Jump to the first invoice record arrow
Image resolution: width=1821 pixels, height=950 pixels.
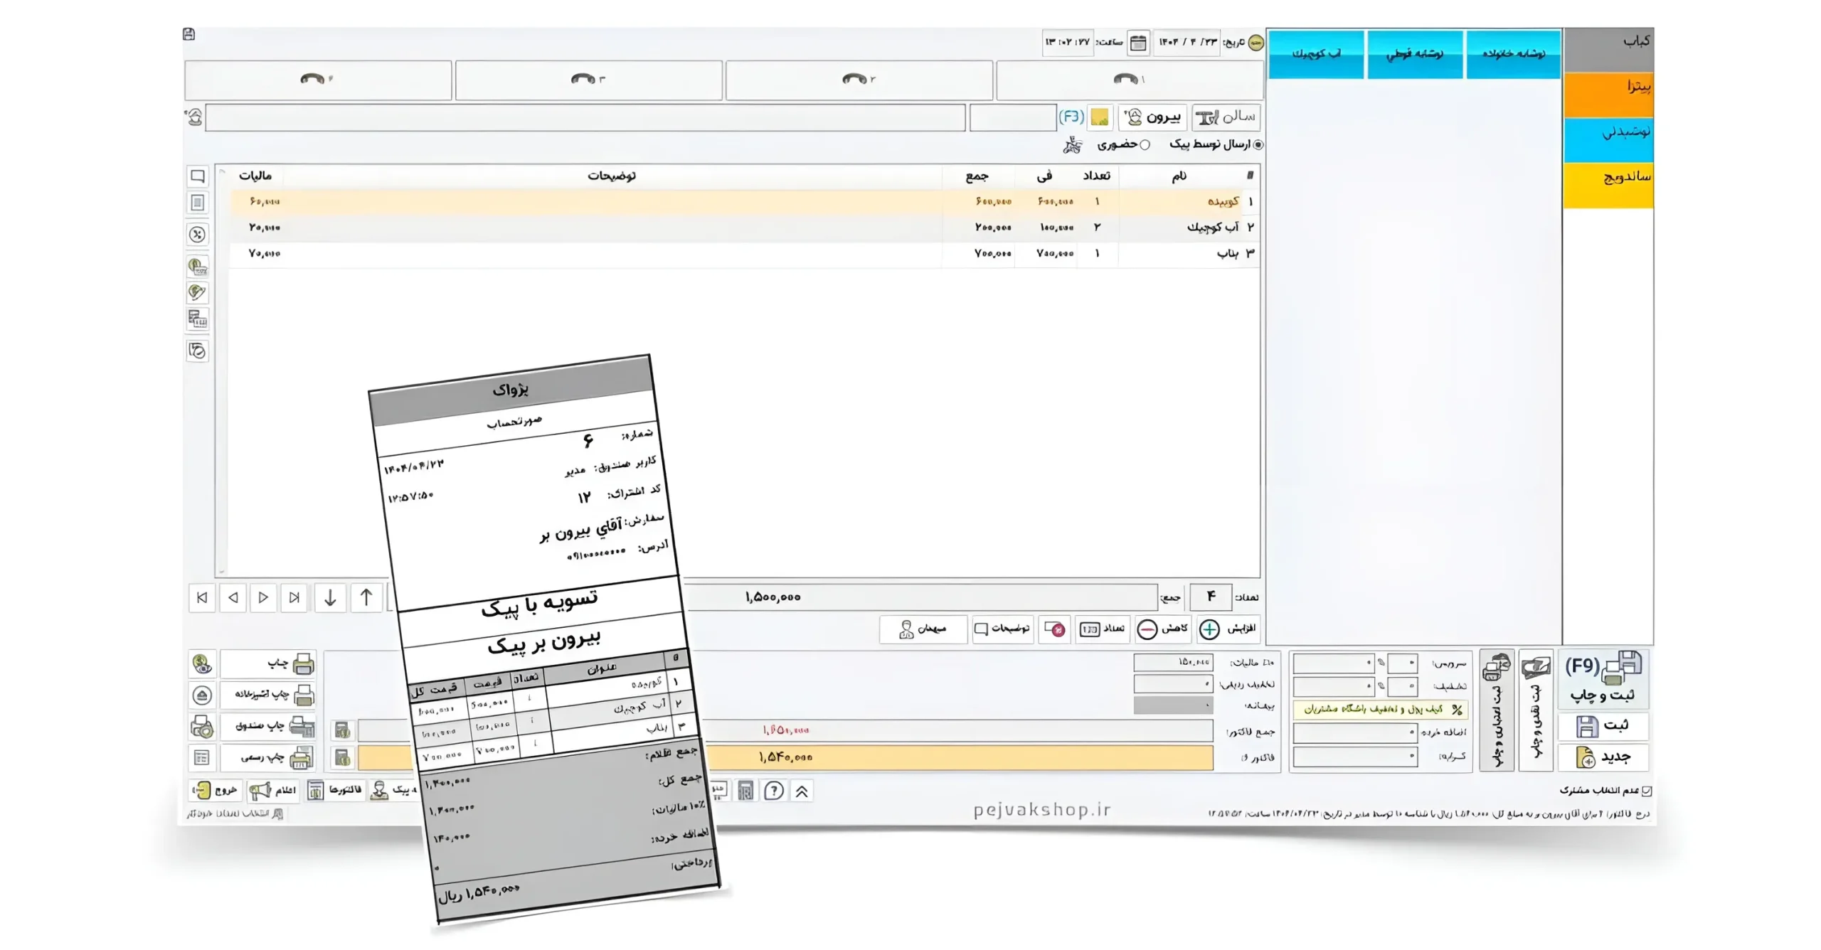pyautogui.click(x=202, y=597)
